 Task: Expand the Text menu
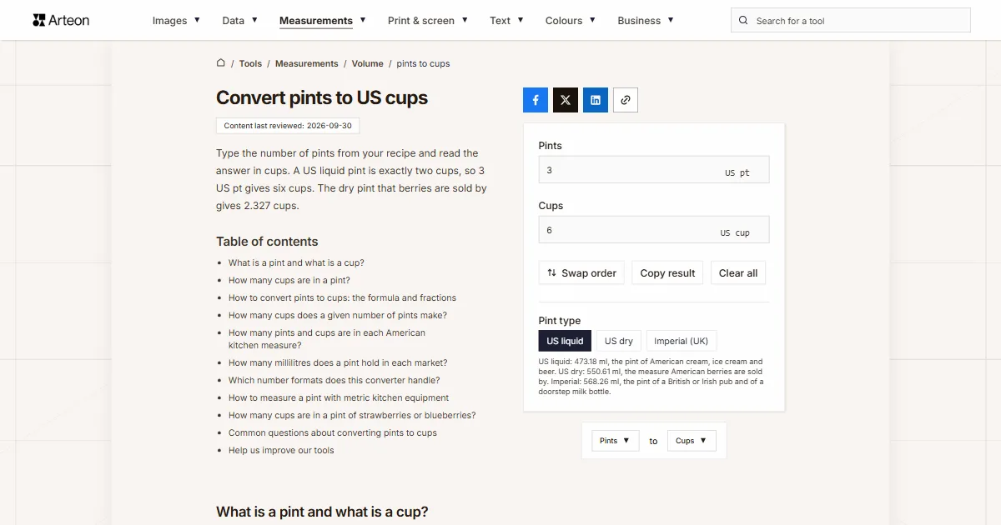pyautogui.click(x=506, y=21)
